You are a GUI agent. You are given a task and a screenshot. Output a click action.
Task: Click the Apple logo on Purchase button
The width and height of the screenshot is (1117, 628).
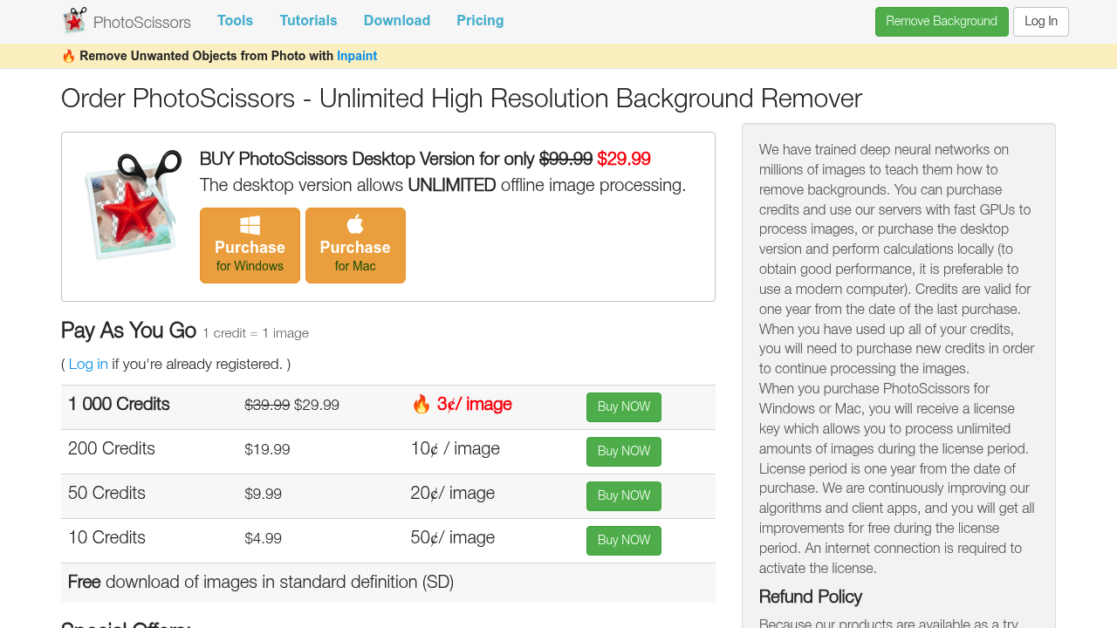[x=355, y=224]
